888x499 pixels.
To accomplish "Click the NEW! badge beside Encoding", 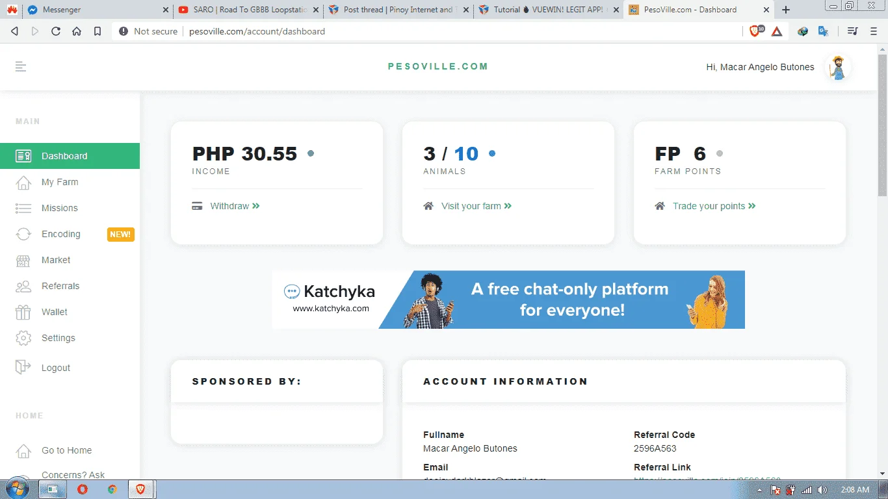I will pyautogui.click(x=120, y=235).
